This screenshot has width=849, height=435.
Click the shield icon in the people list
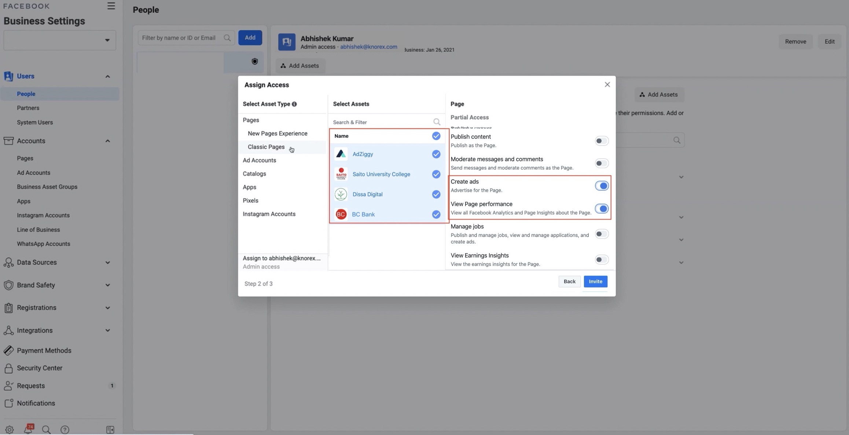[254, 62]
